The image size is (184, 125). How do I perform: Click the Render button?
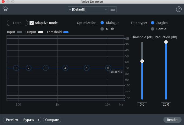tap(172, 120)
